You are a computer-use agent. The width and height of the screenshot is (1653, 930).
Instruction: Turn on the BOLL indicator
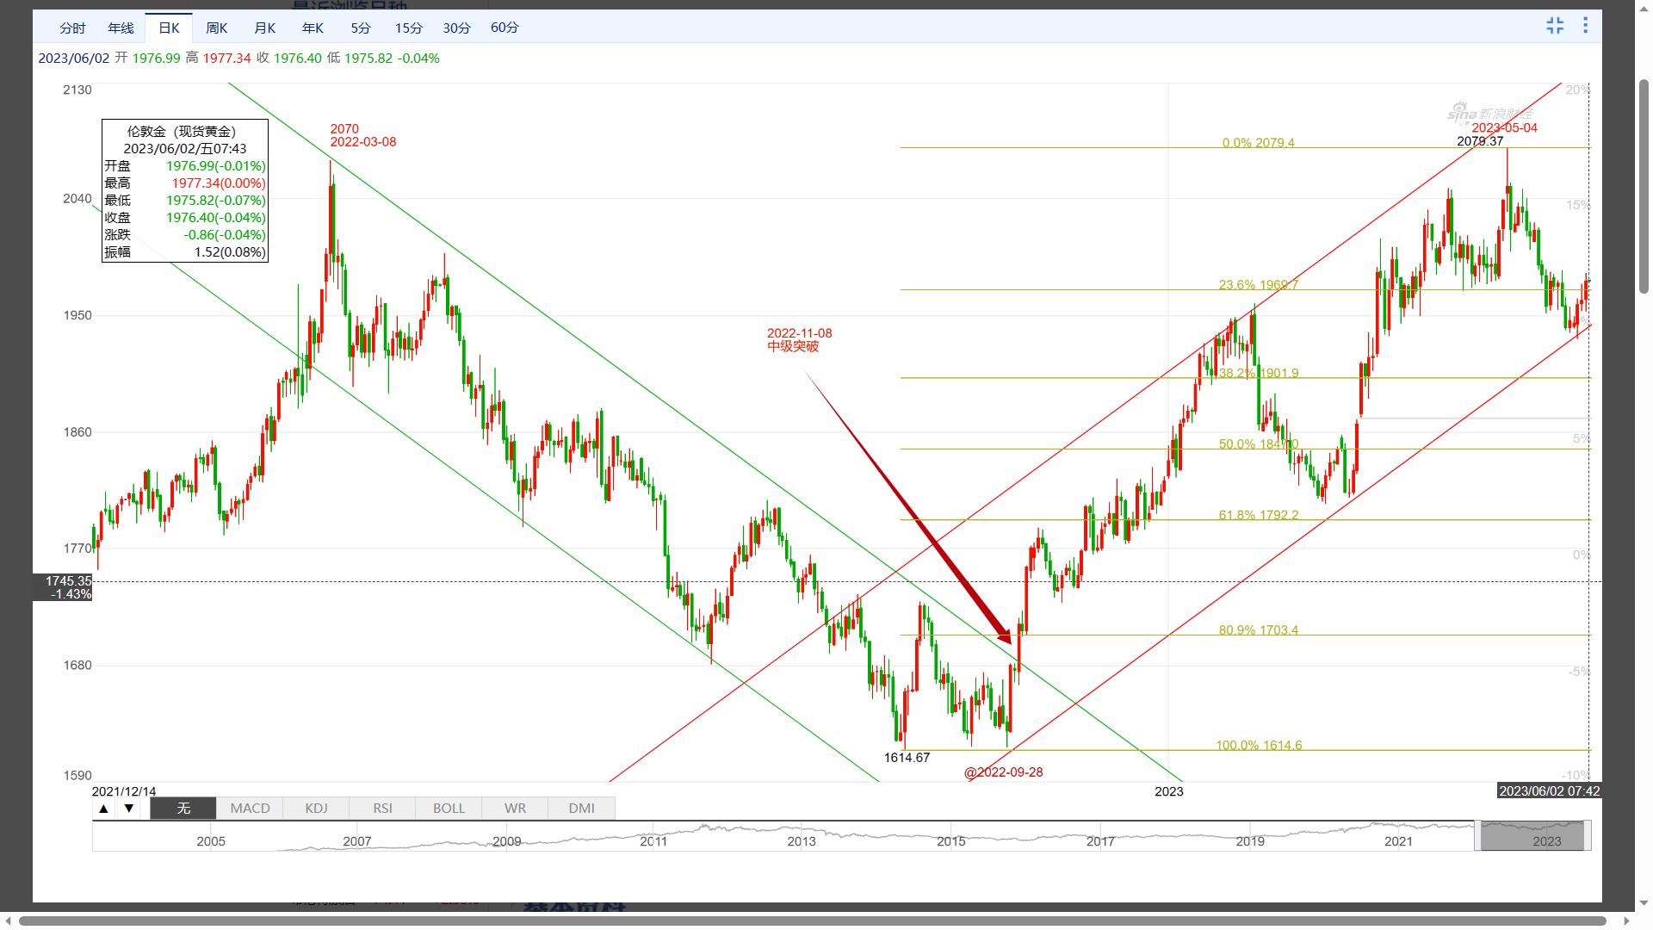(x=449, y=809)
